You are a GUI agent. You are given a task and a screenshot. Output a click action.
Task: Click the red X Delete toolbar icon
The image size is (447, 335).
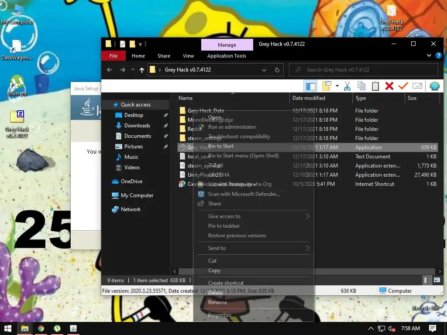[389, 86]
